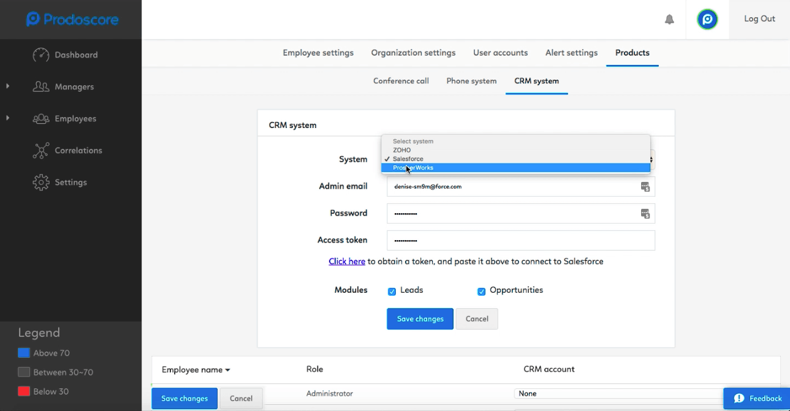The image size is (790, 411).
Task: Switch to Conference call subtab
Action: click(x=401, y=81)
